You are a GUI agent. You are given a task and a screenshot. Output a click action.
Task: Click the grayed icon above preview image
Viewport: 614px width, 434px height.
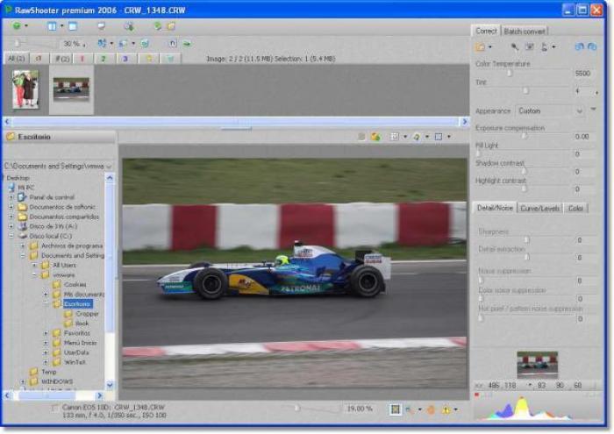point(361,137)
